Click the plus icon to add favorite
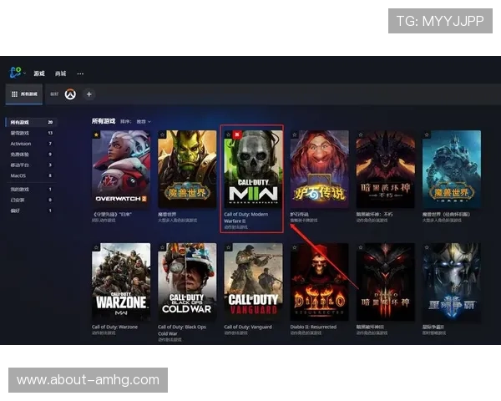This screenshot has width=501, height=401. pyautogui.click(x=89, y=94)
